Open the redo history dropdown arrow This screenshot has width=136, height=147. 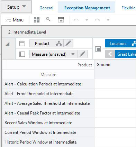point(108,20)
